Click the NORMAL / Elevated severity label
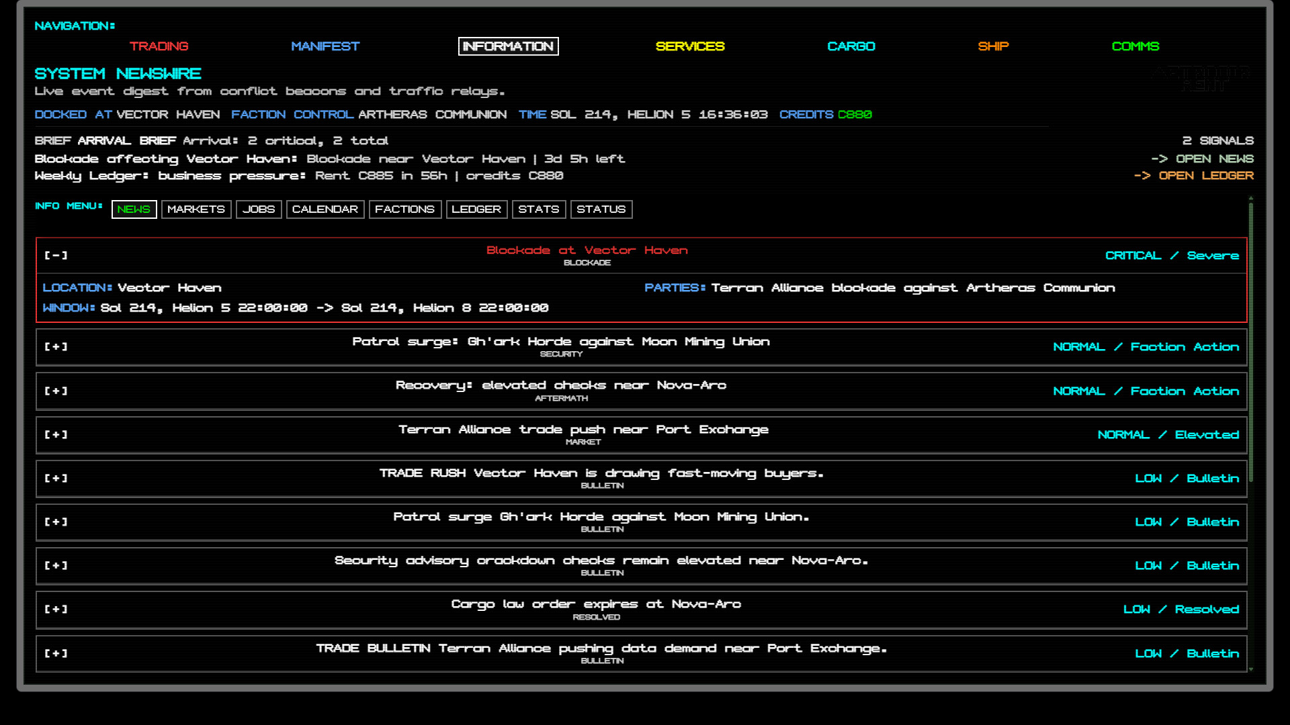The height and width of the screenshot is (725, 1290). pyautogui.click(x=1168, y=435)
